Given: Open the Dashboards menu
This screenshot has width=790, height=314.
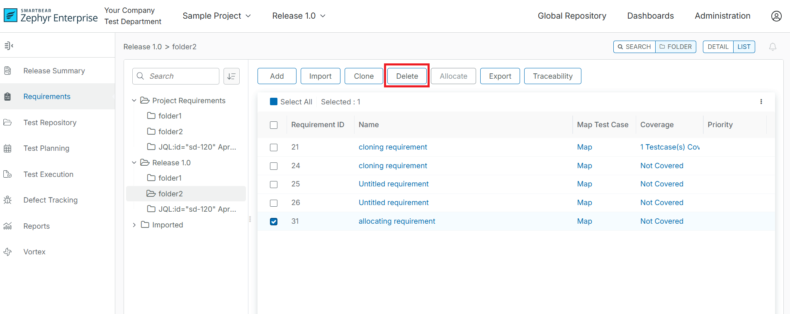Looking at the screenshot, I should click(x=650, y=16).
